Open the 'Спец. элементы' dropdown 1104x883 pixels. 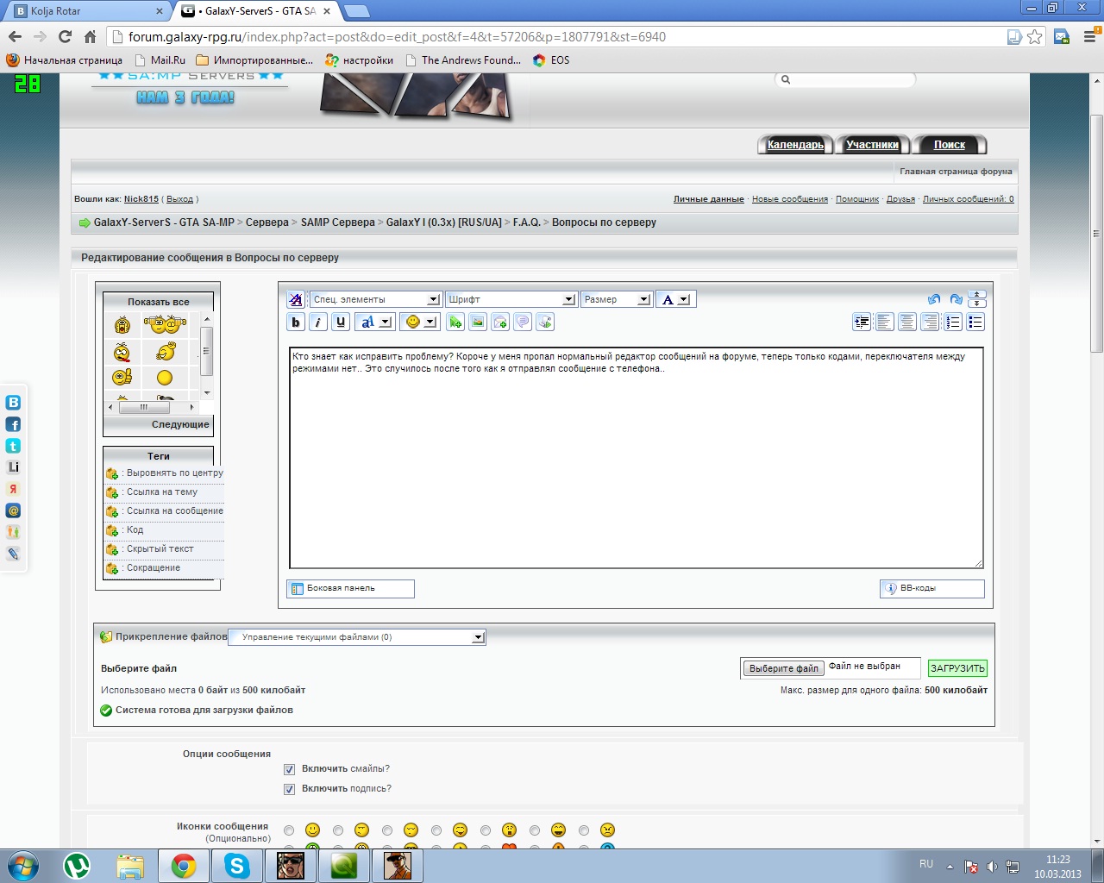tap(375, 299)
